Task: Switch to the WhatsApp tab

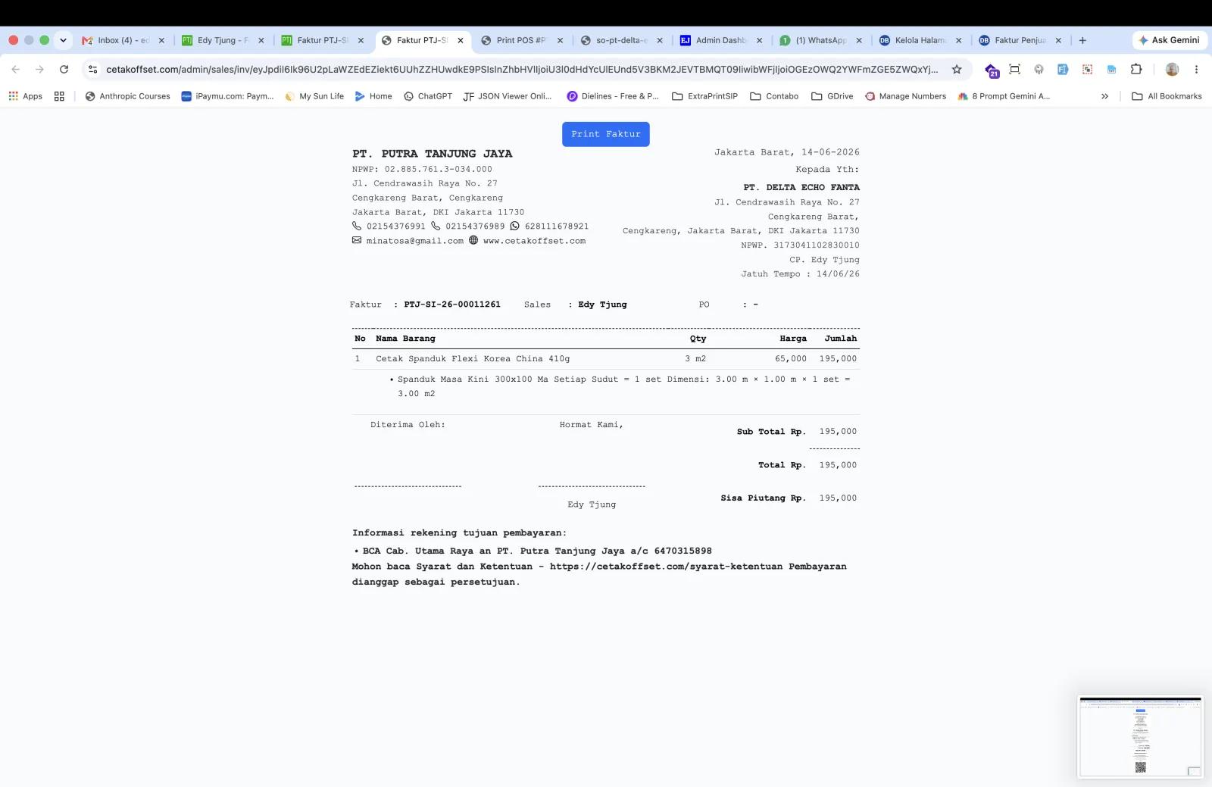Action: 820,41
